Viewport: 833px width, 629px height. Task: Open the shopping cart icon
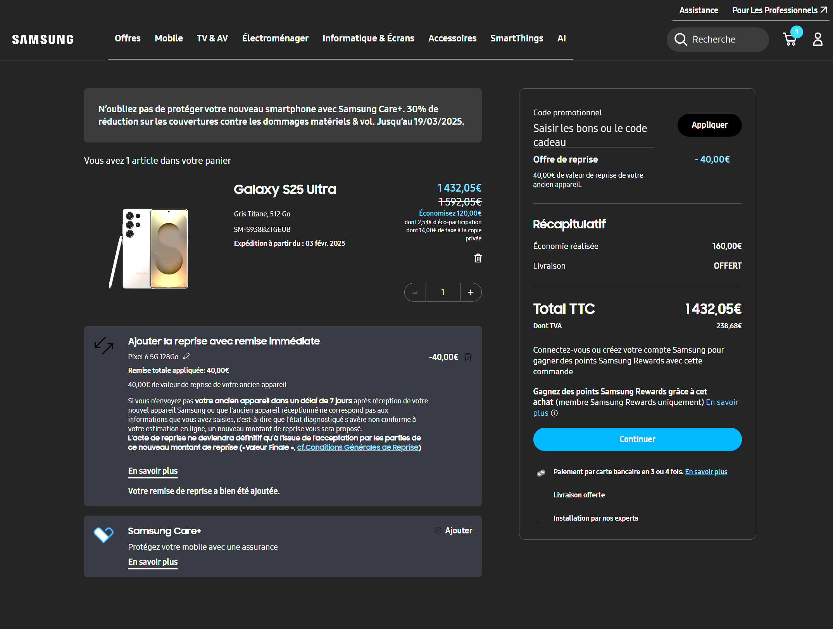pyautogui.click(x=790, y=39)
